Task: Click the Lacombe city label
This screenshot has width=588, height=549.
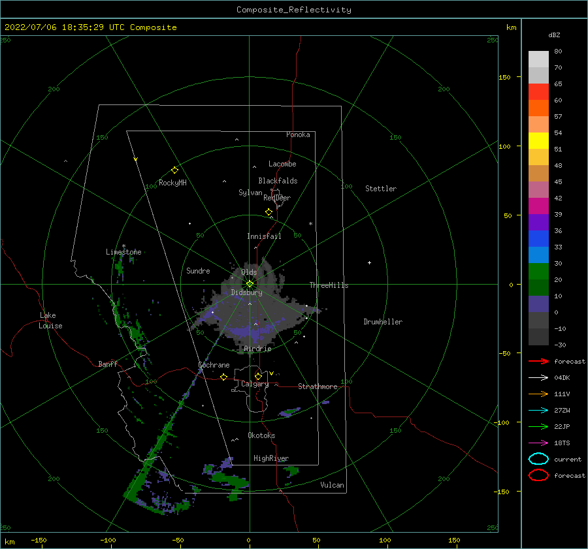Action: pos(282,164)
